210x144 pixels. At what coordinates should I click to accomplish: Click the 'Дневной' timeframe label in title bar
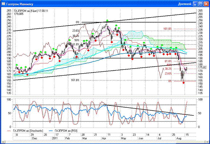point(185,4)
